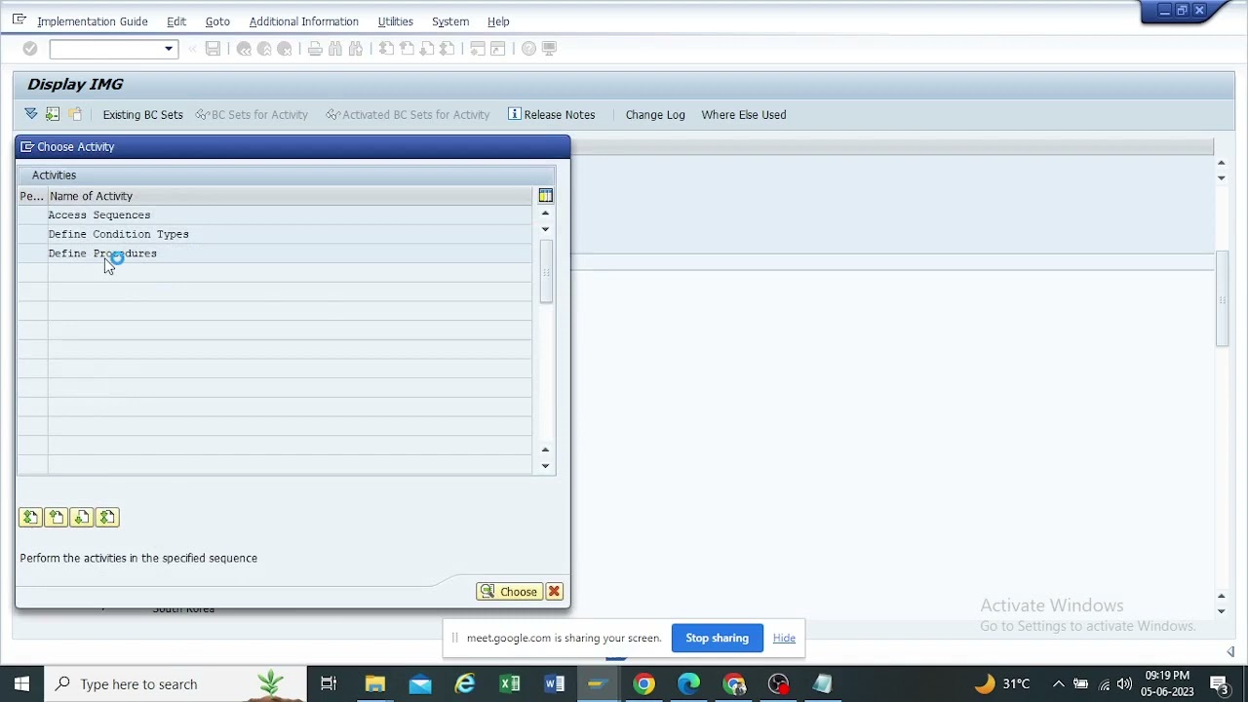The height and width of the screenshot is (702, 1248).
Task: Open the Windows Start menu
Action: click(x=21, y=683)
